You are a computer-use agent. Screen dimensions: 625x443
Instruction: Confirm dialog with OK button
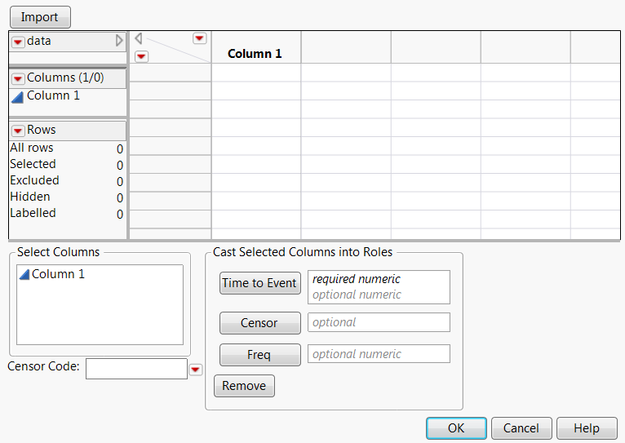[456, 428]
